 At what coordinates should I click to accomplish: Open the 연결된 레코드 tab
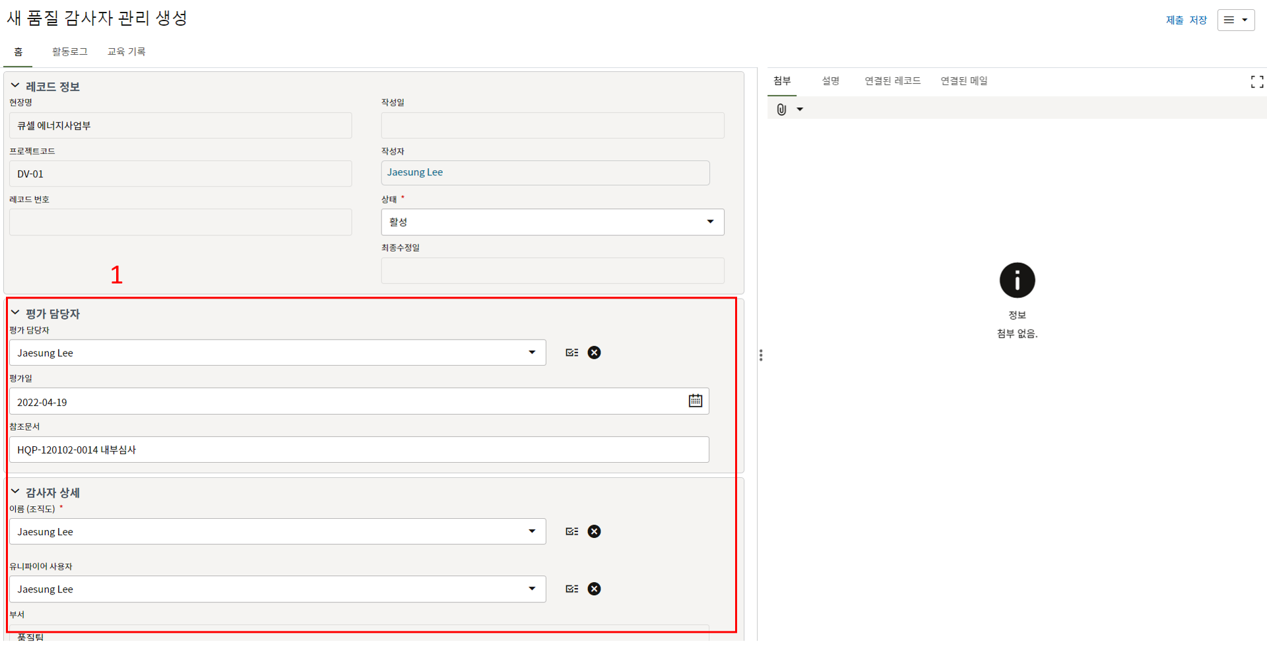(x=892, y=80)
